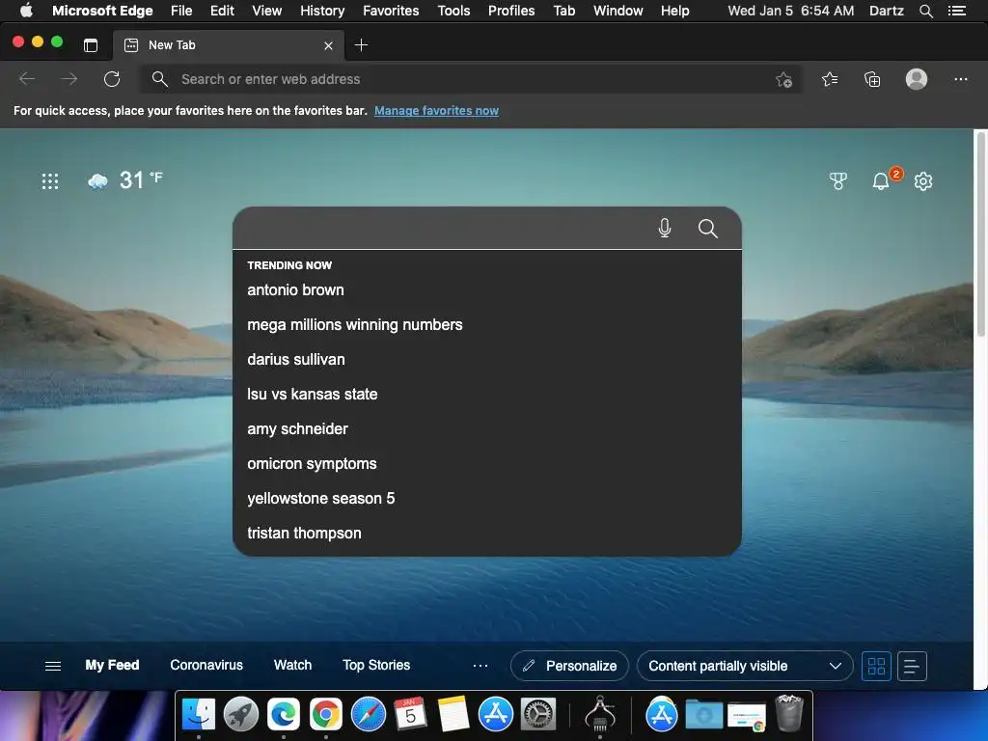Screen dimensions: 988x741
Task: Select trending item antonio brown
Action: [x=486, y=289]
